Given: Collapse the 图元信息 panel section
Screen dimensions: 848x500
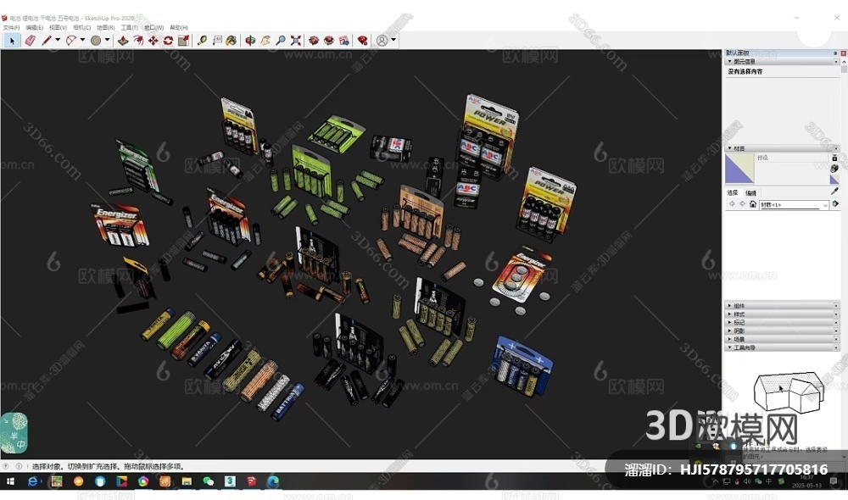Looking at the screenshot, I should (x=782, y=62).
